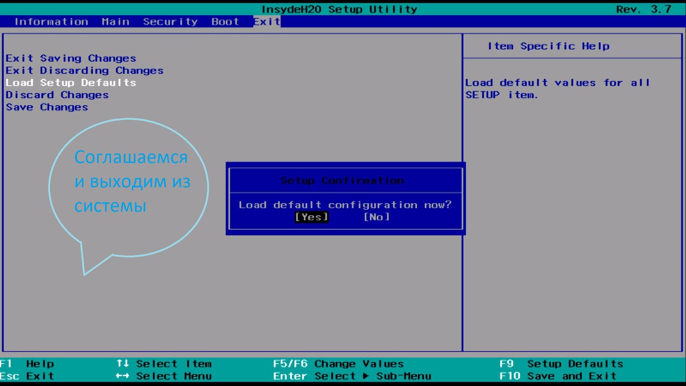This screenshot has width=686, height=386.
Task: Click the left-right arrows Select Menu icon
Action: pos(123,376)
